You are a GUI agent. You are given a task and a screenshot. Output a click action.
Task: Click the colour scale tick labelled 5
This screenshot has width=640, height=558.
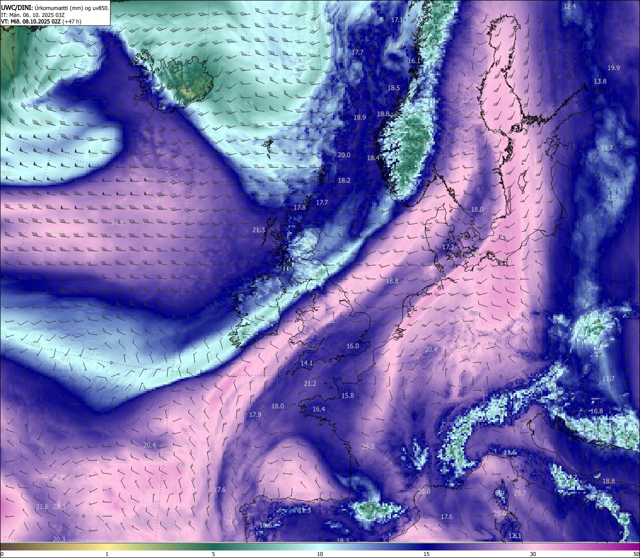[x=213, y=554]
